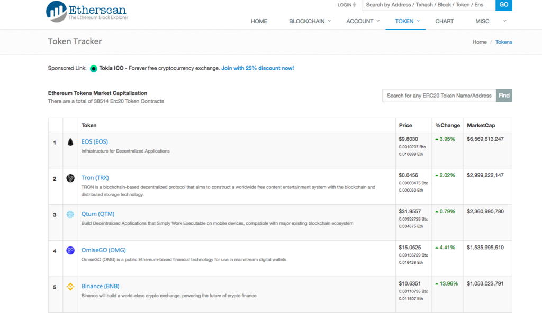Expand the MISC dropdown chevron
Screen dimensions: 542x313
click(x=504, y=21)
